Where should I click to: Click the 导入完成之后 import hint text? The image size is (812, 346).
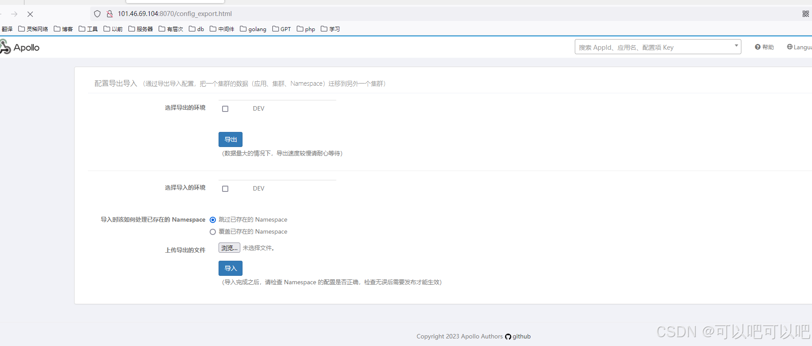coord(332,282)
